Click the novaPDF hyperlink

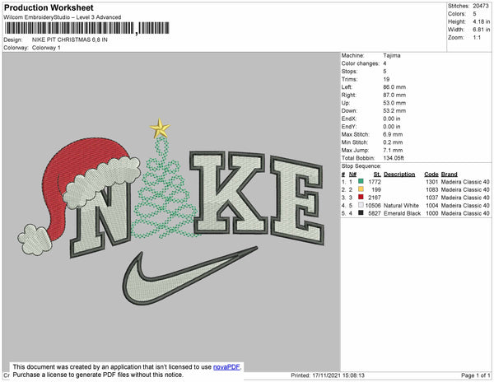226,367
